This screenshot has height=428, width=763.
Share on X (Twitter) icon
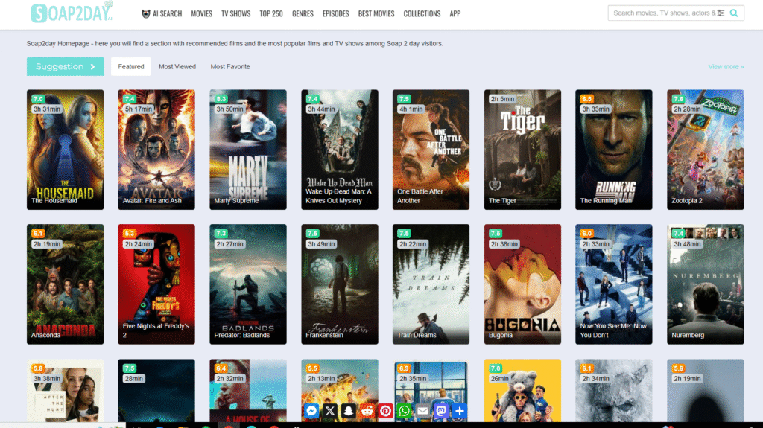pos(330,410)
